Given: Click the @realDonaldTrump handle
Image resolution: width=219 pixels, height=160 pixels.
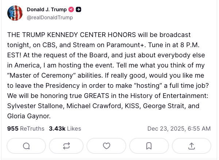Looking at the screenshot, I should 50,17.
